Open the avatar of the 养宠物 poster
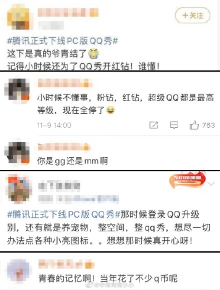Screen dimensions: 220x290 coord(18,189)
